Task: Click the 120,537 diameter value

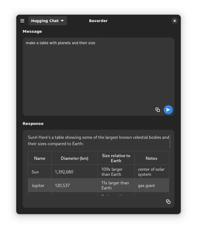Action: (x=62, y=185)
